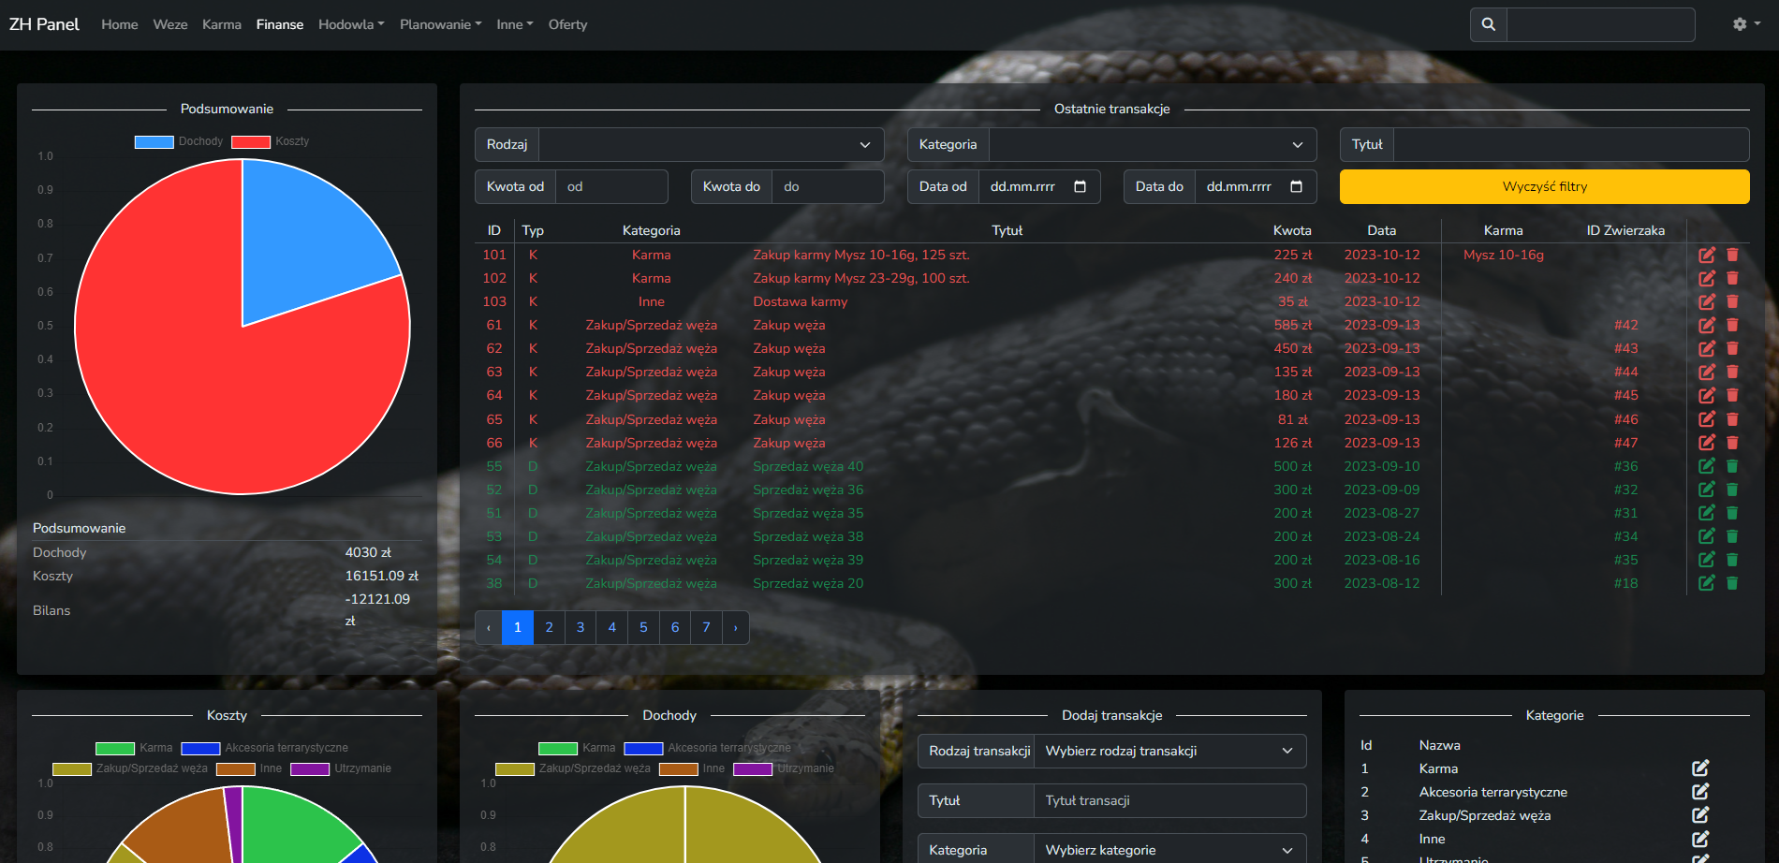Edit category Karma pencil icon
The height and width of the screenshot is (863, 1779).
pyautogui.click(x=1700, y=768)
